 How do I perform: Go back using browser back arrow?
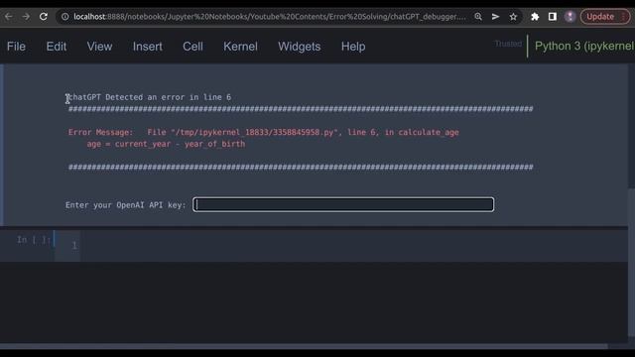click(9, 17)
